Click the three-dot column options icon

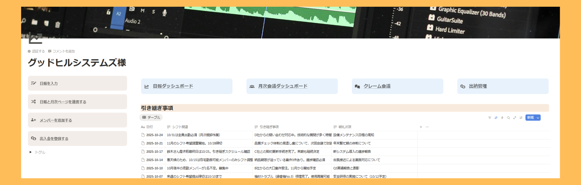[x=427, y=127]
